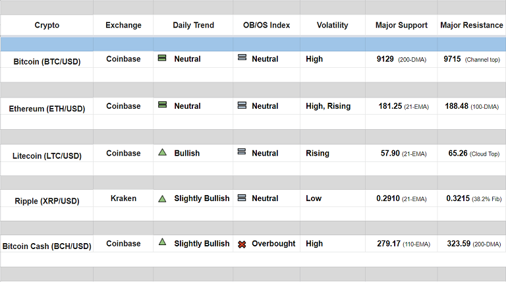Select the Daily Trend column header

click(193, 26)
